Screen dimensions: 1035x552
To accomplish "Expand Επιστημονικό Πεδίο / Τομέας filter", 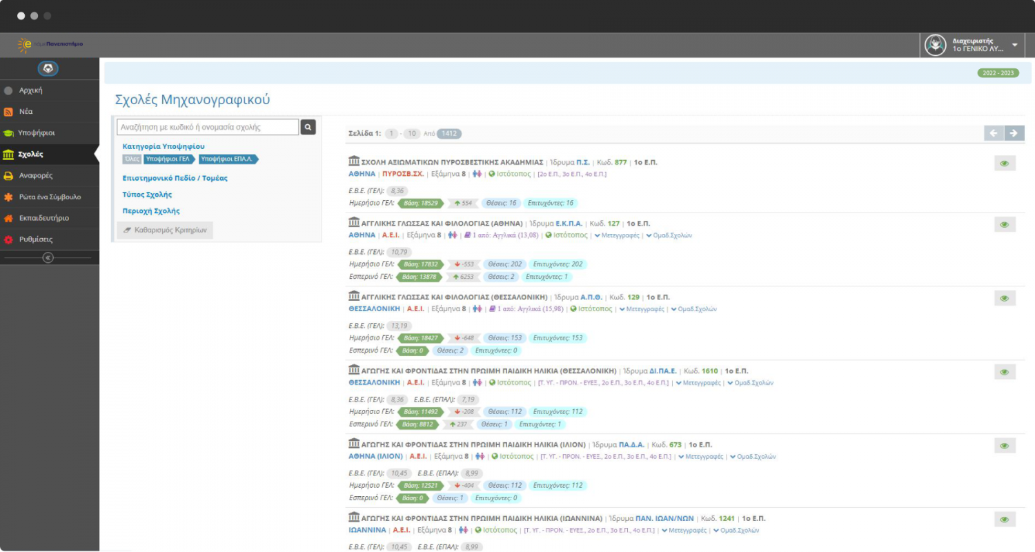I will (x=175, y=178).
